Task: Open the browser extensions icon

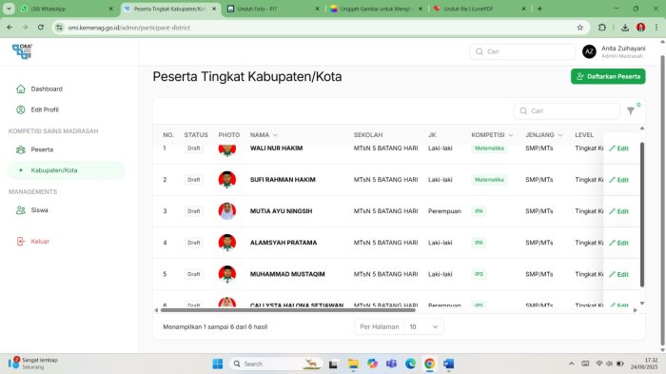Action: 602,28
